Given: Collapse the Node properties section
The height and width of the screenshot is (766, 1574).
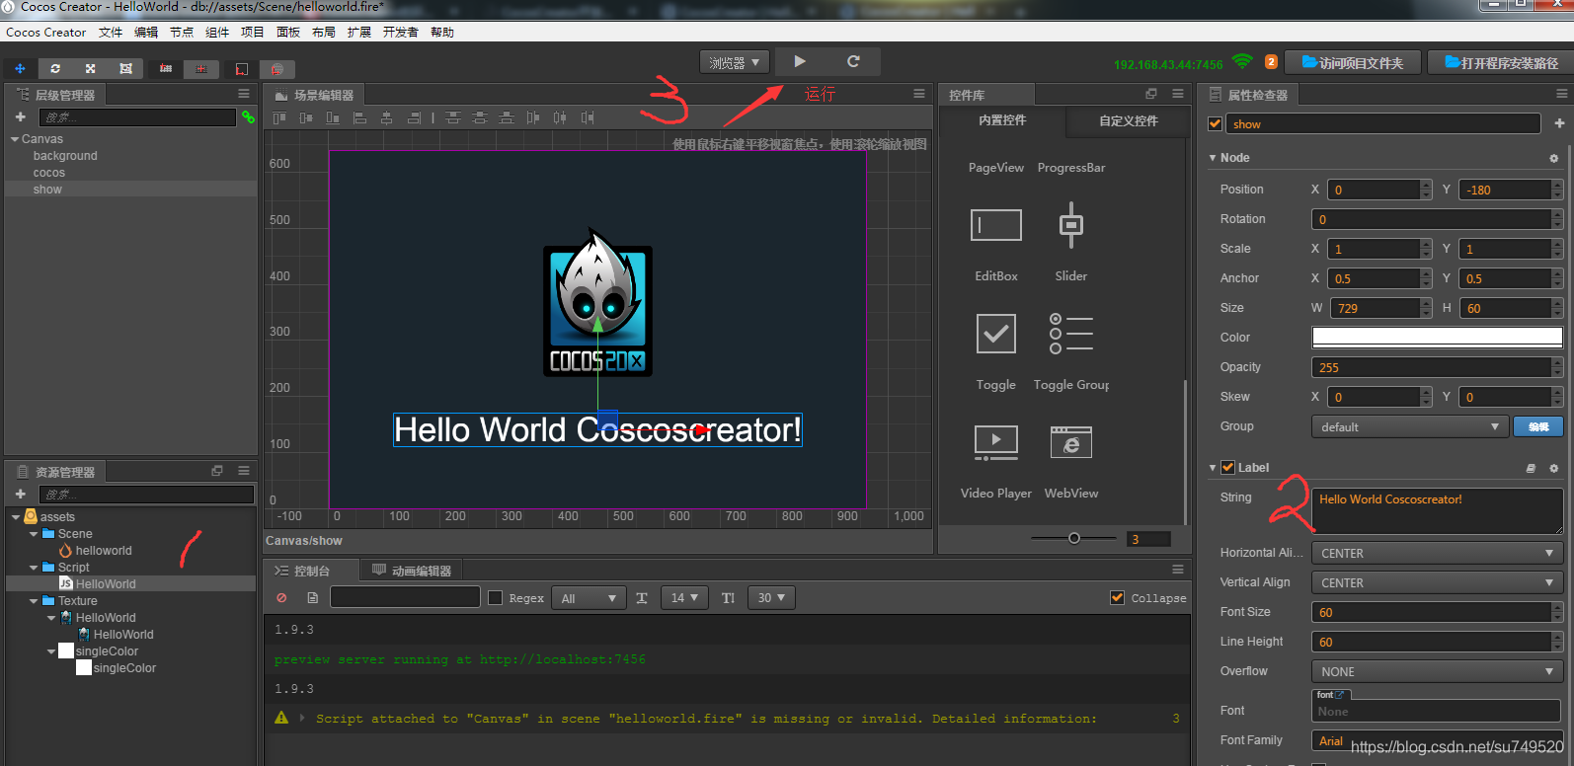Looking at the screenshot, I should pos(1213,158).
